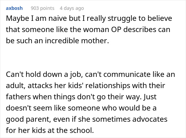Click the "4 days ago" comment timestamp

coord(72,8)
